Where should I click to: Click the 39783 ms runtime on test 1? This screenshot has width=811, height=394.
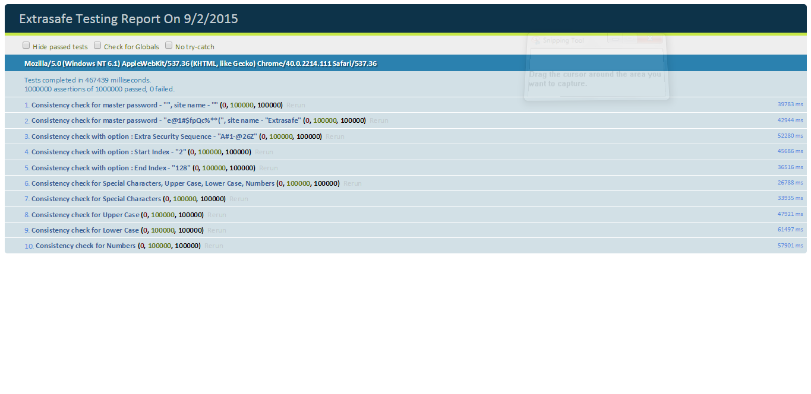point(790,104)
